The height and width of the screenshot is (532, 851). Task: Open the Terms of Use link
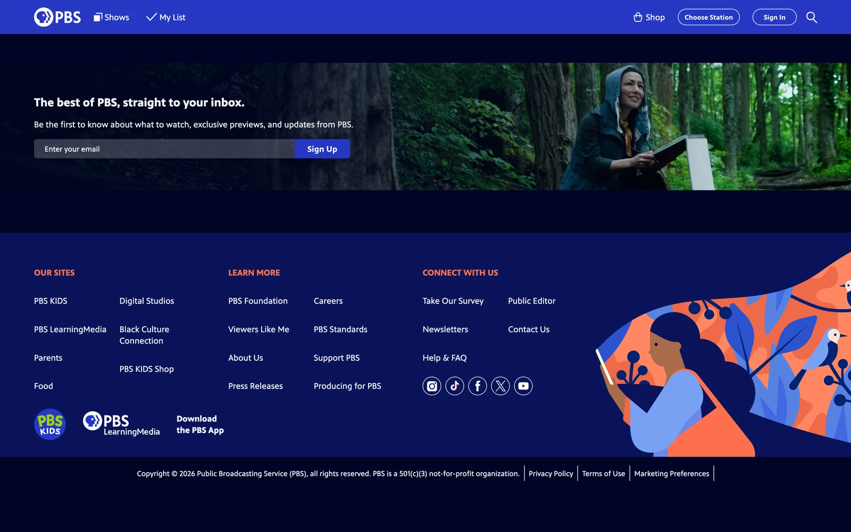pos(604,473)
